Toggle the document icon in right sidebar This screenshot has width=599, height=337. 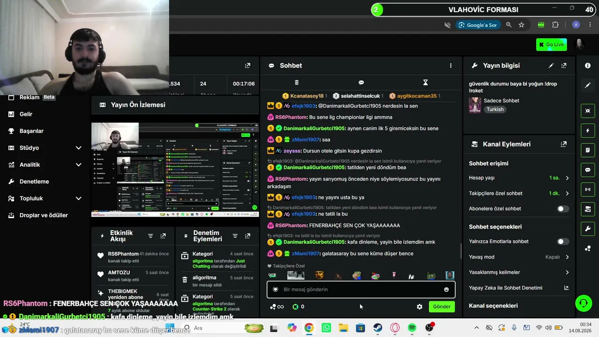[x=588, y=150]
